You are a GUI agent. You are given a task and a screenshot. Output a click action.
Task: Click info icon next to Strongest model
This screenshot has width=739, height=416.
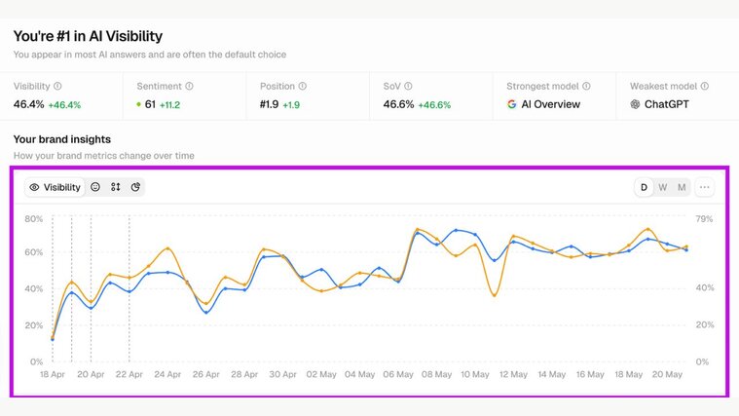pyautogui.click(x=586, y=87)
